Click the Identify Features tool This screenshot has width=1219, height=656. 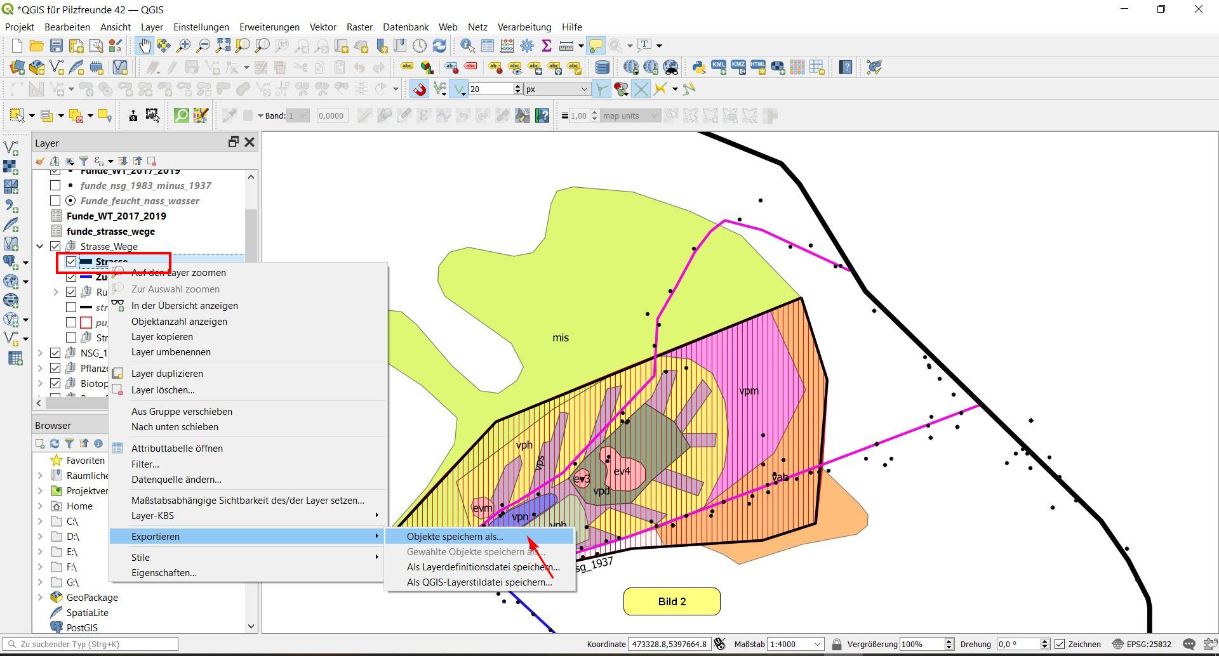tap(467, 46)
